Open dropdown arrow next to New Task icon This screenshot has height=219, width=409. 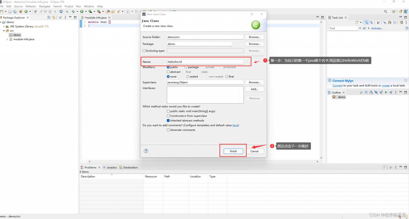pos(361,22)
